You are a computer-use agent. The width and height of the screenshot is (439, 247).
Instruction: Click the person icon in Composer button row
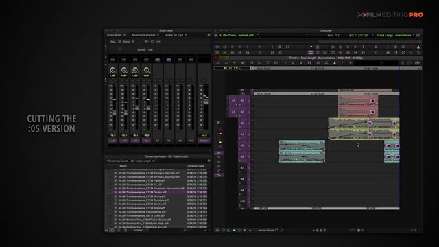tap(418, 47)
